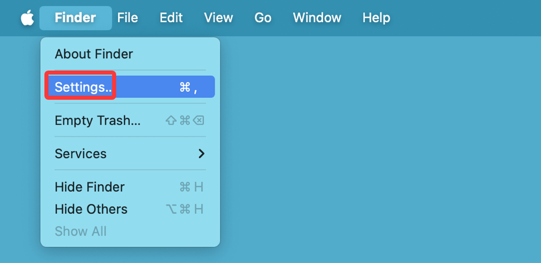Image resolution: width=541 pixels, height=263 pixels.
Task: Open the Window menu
Action: (x=317, y=18)
